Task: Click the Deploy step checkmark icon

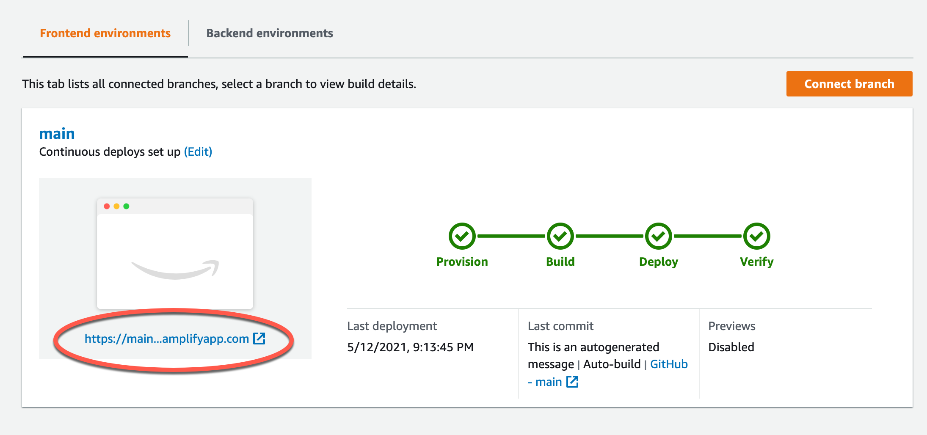Action: [x=658, y=236]
